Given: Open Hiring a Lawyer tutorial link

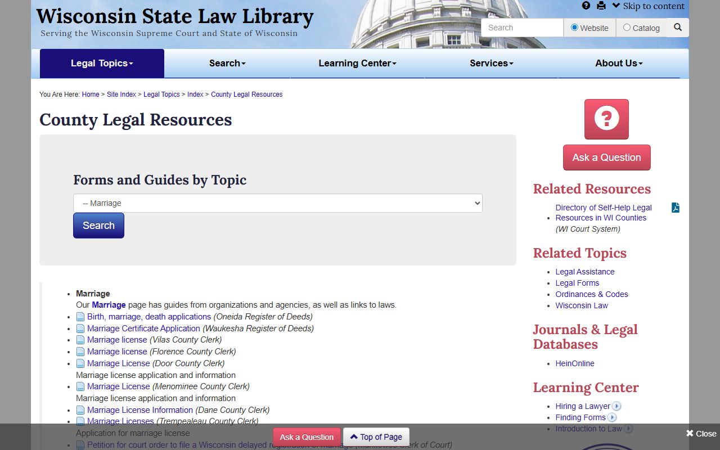Looking at the screenshot, I should click(x=583, y=406).
